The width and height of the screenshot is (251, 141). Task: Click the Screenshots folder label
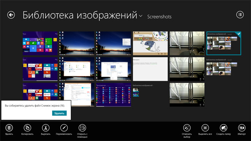(x=159, y=17)
